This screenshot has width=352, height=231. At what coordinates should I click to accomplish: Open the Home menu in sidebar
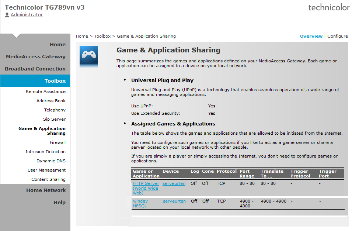pyautogui.click(x=58, y=45)
